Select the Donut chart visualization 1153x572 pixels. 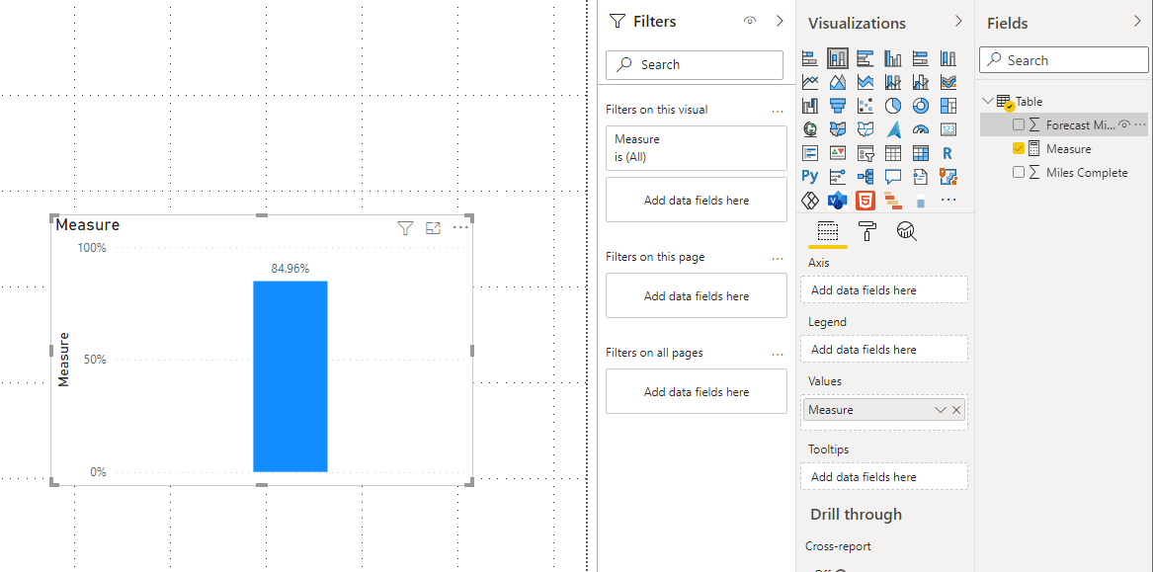(921, 106)
